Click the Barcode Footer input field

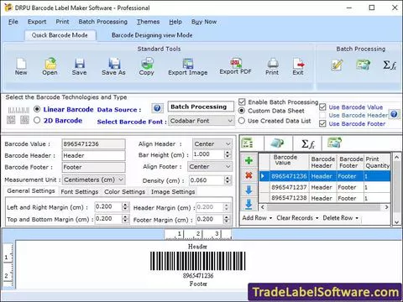click(93, 167)
